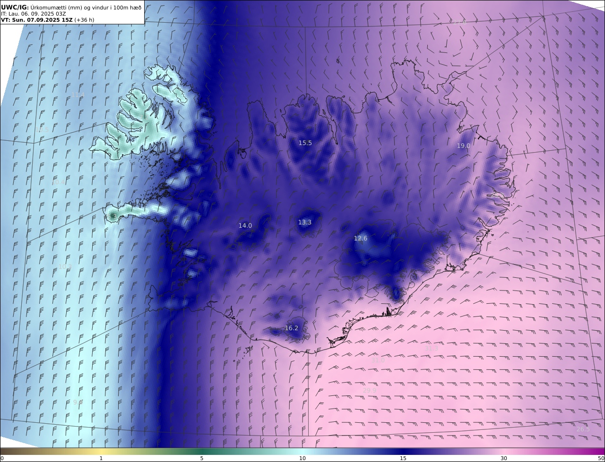The height and width of the screenshot is (462, 605).
Task: Click the 12.6 value label on the map
Action: tap(360, 239)
